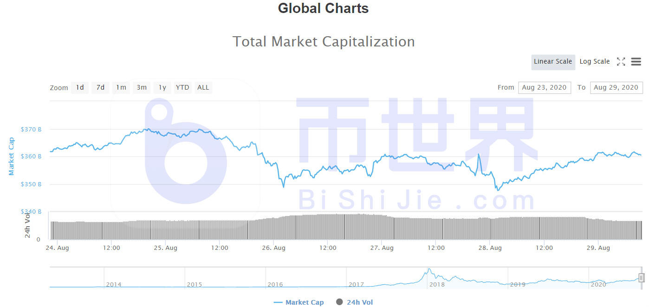Select the 1m zoom preset
Image resolution: width=649 pixels, height=307 pixels.
(x=121, y=87)
